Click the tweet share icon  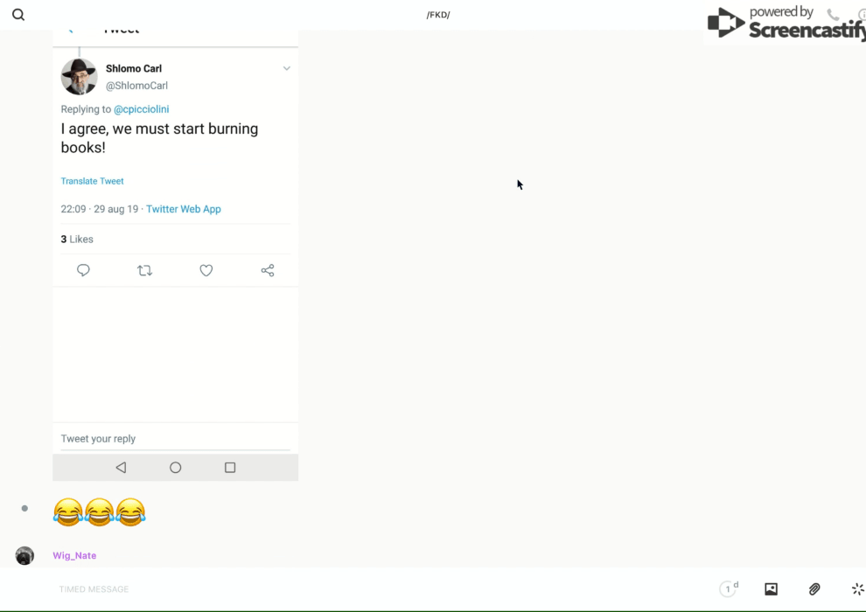click(x=268, y=271)
